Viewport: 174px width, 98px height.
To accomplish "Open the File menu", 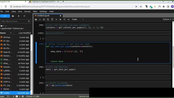I will pos(1,11).
